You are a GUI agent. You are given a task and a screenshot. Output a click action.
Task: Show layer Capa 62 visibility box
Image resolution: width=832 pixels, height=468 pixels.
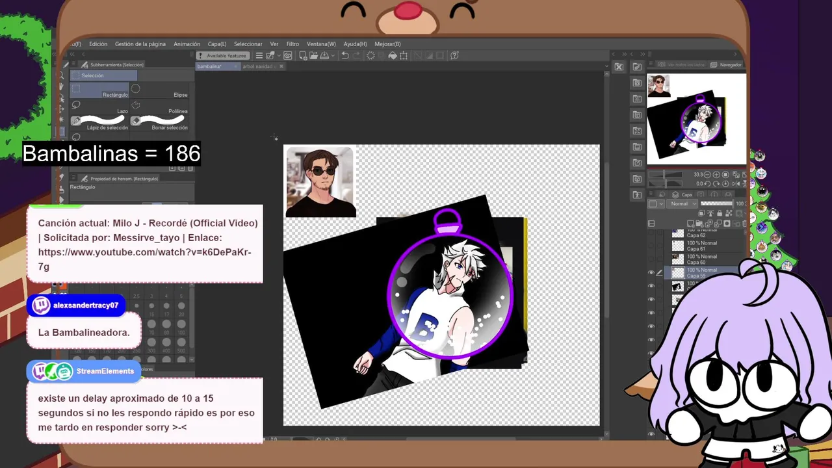click(x=651, y=233)
